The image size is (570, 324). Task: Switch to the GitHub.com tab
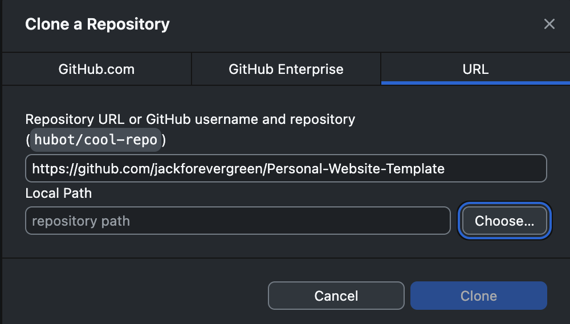tap(96, 69)
